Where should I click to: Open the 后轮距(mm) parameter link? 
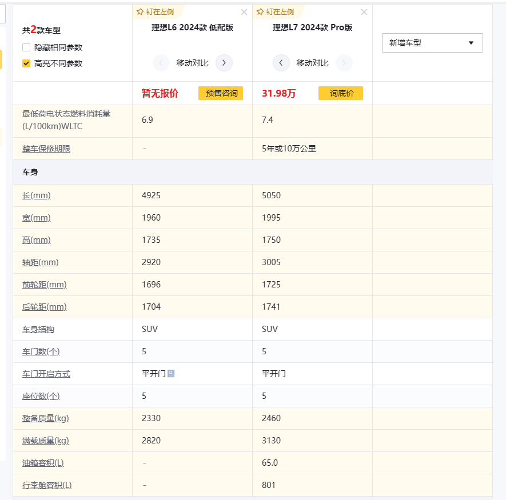pos(45,307)
